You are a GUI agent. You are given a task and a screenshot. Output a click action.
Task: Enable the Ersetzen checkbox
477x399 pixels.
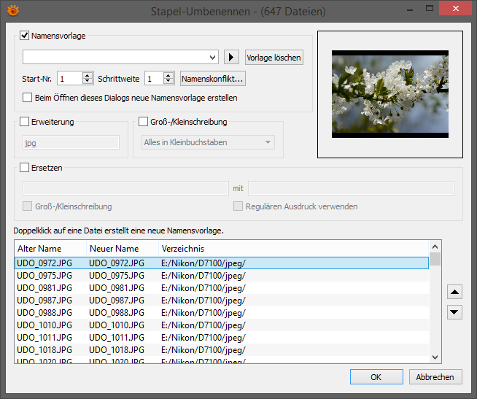pyautogui.click(x=24, y=167)
